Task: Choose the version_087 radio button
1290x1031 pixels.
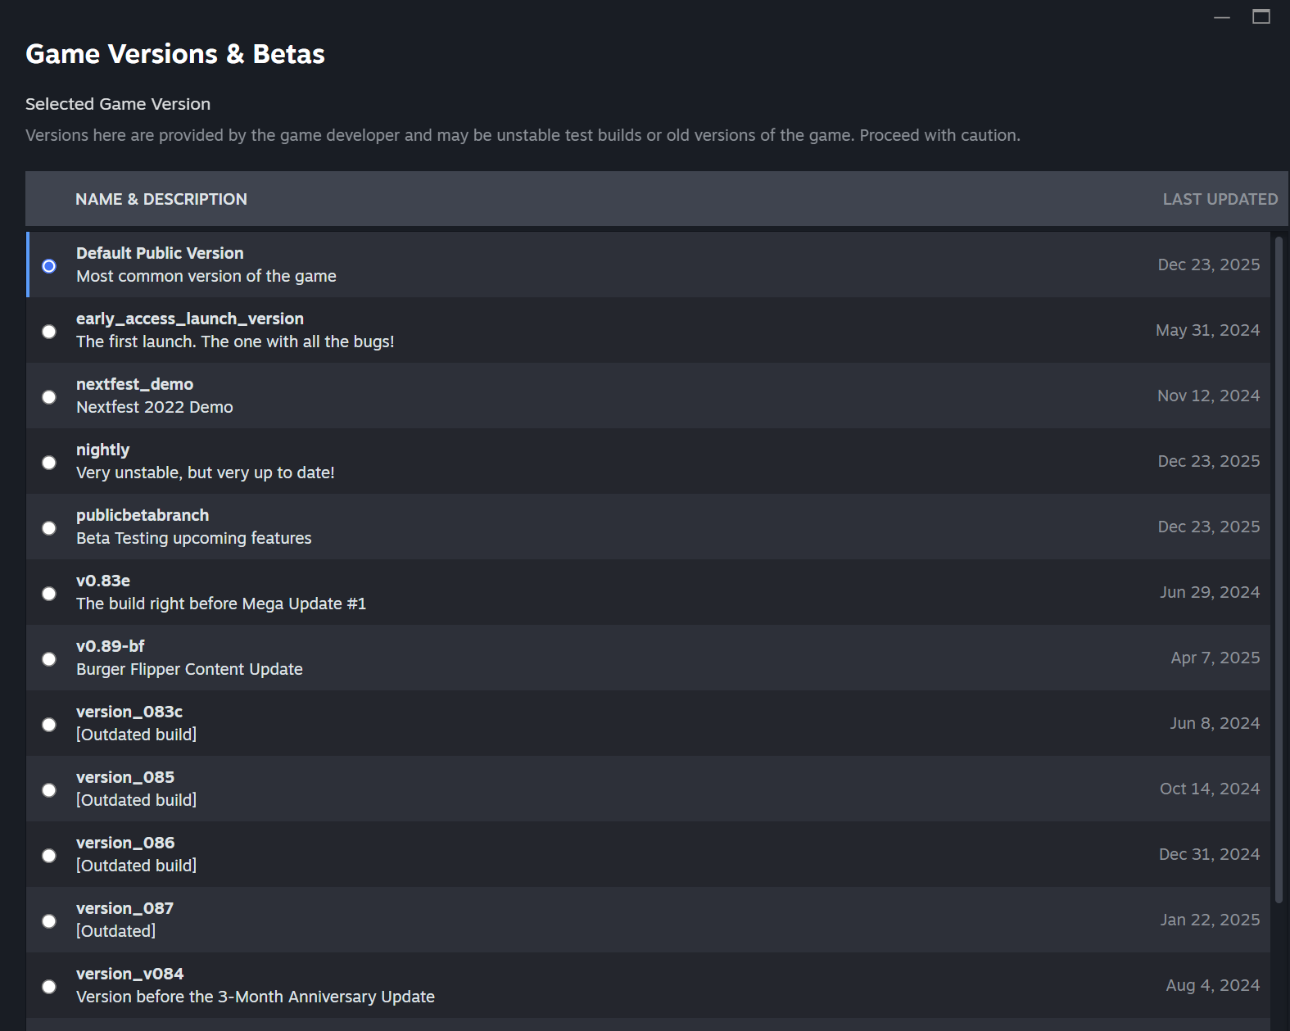Action: (x=49, y=921)
